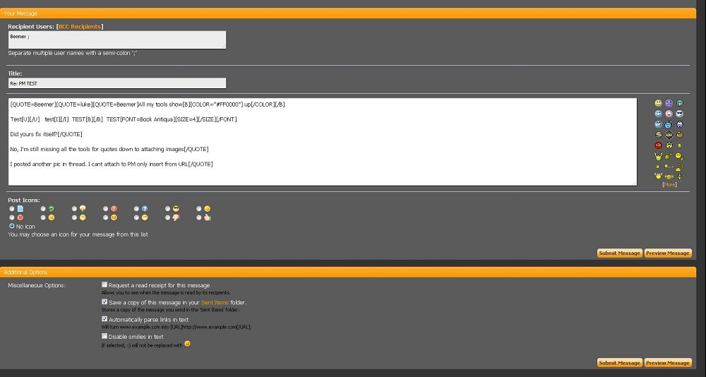Screen dimensions: 706x377
Task: Uncheck automatically parse links in text
Action: (x=104, y=319)
